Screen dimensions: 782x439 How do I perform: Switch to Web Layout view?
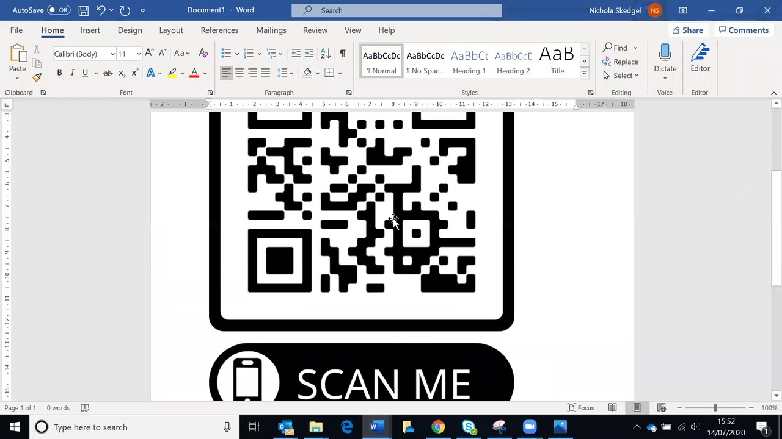pyautogui.click(x=661, y=408)
